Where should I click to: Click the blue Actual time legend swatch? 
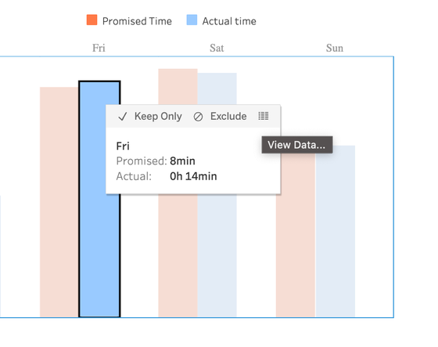click(192, 20)
